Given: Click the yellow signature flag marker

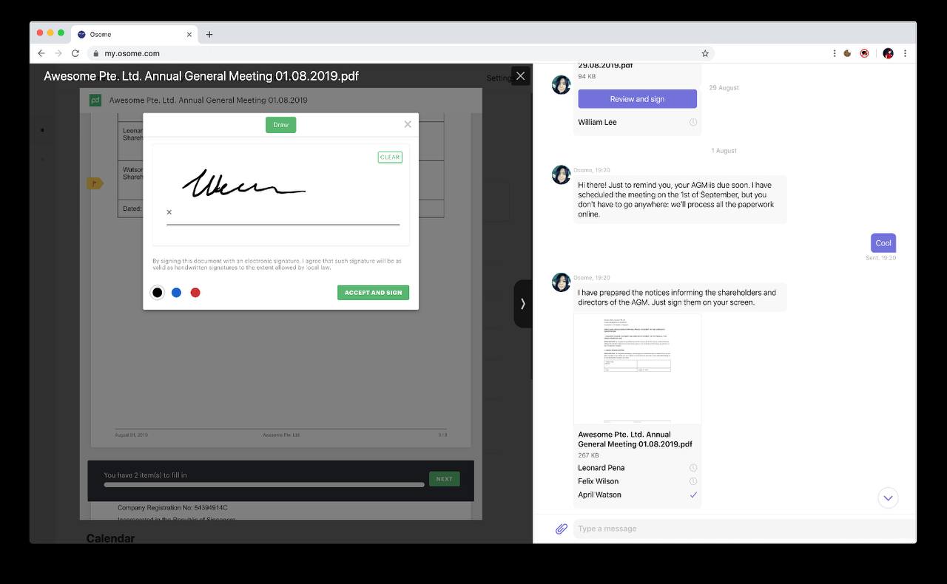Looking at the screenshot, I should click(x=95, y=183).
